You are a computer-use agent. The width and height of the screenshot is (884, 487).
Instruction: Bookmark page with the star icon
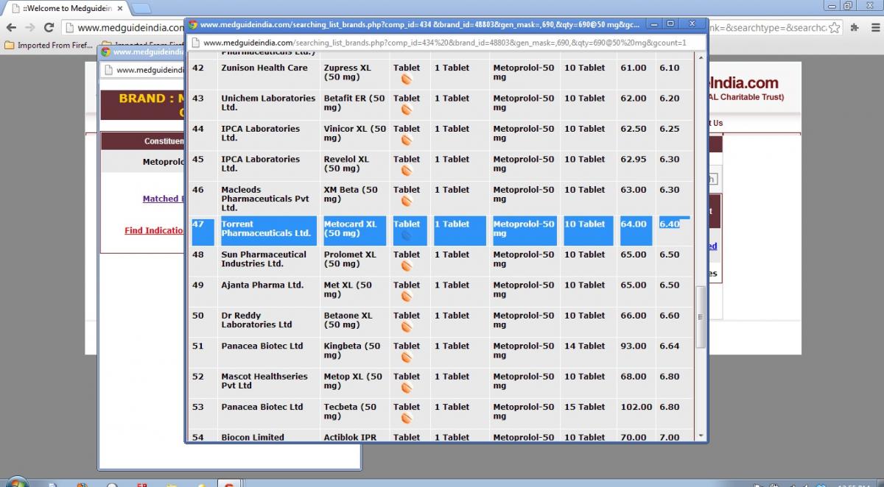[834, 28]
